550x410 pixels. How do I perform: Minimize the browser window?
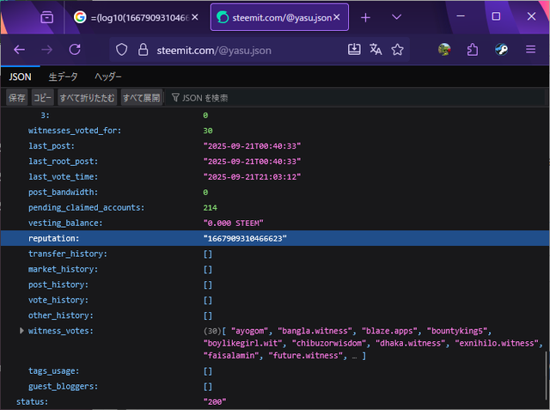(461, 16)
